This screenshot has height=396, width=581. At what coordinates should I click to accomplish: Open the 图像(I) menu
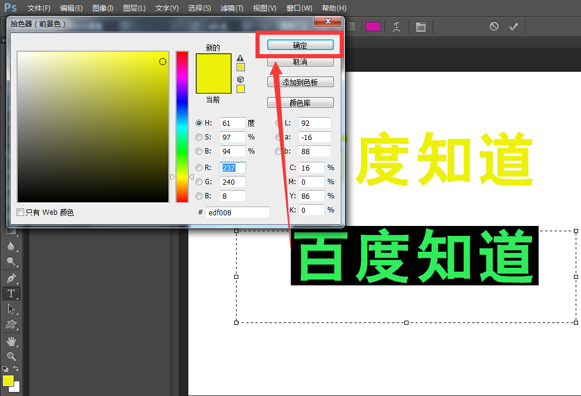102,8
